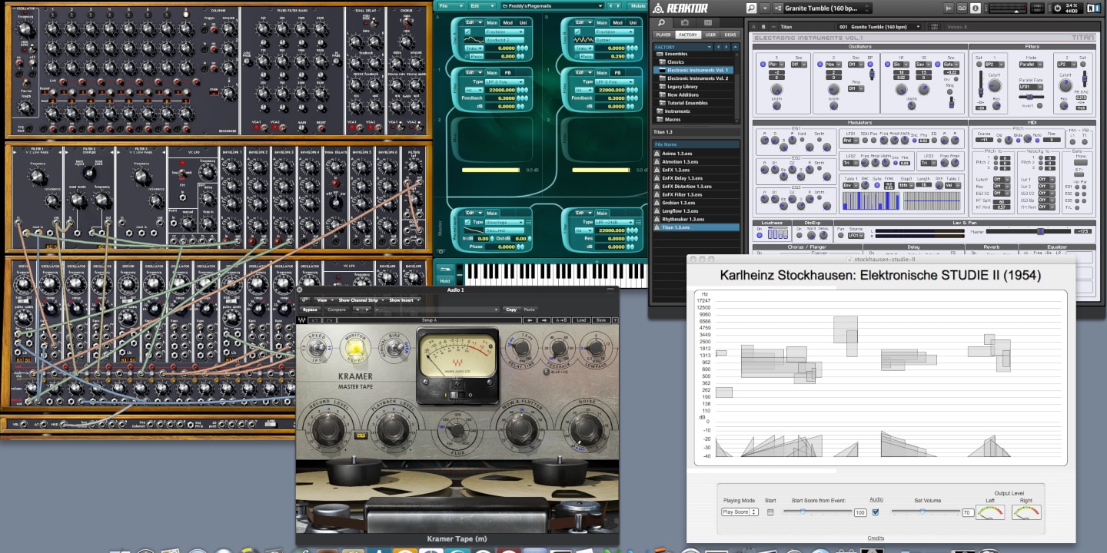
Task: Go to next setup arrow in Kramer Tape
Action: pyautogui.click(x=544, y=320)
